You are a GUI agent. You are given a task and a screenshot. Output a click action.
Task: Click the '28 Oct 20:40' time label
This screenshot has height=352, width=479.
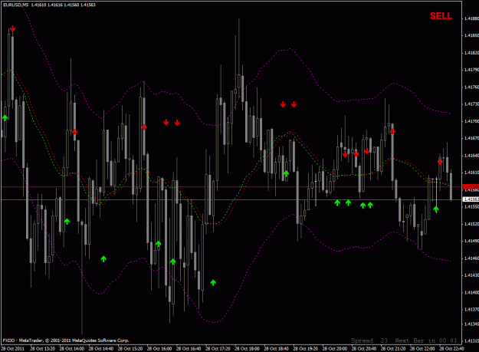pyautogui.click(x=364, y=349)
